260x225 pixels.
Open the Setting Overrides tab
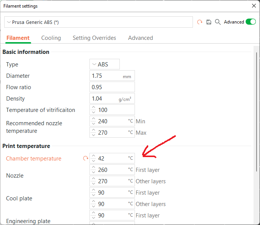(94, 38)
